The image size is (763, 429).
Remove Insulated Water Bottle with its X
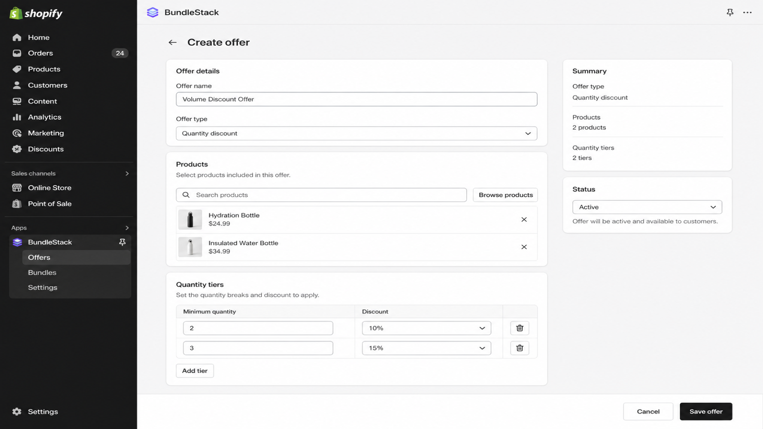[x=524, y=247]
